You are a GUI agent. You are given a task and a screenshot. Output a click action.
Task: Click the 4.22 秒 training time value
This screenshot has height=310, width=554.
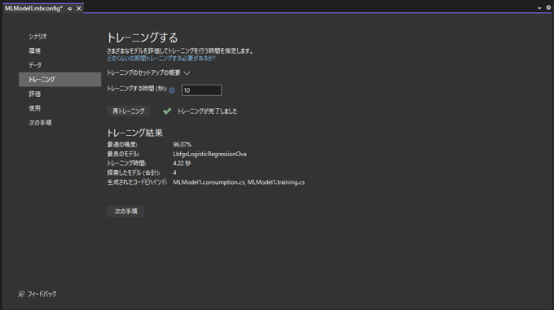click(182, 164)
